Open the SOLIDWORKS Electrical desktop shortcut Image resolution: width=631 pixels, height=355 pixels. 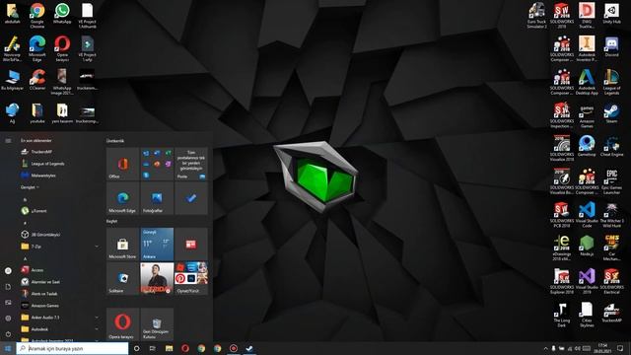(611, 281)
